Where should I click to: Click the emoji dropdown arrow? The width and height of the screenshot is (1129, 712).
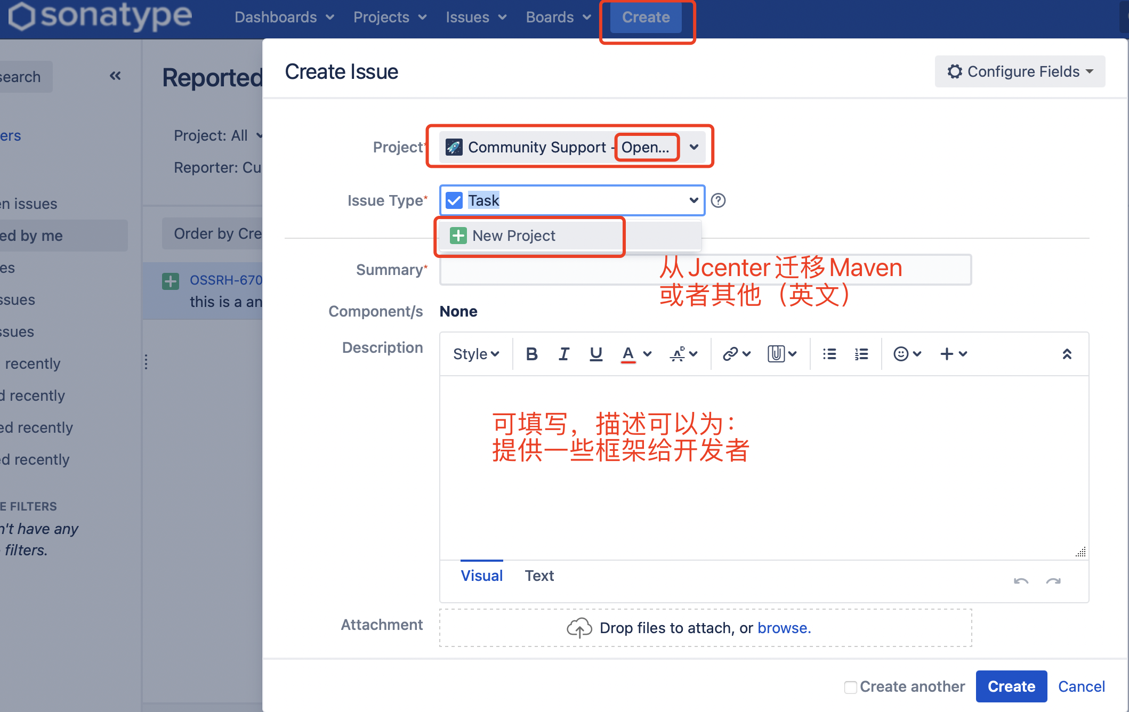917,354
